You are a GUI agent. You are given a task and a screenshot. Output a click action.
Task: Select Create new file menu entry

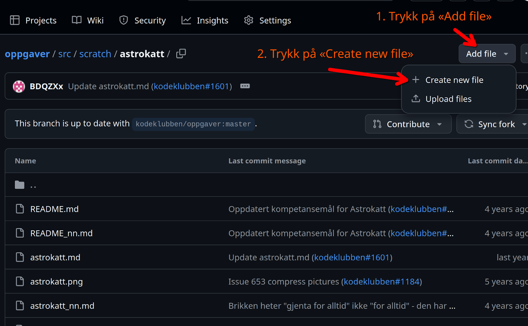tap(454, 80)
